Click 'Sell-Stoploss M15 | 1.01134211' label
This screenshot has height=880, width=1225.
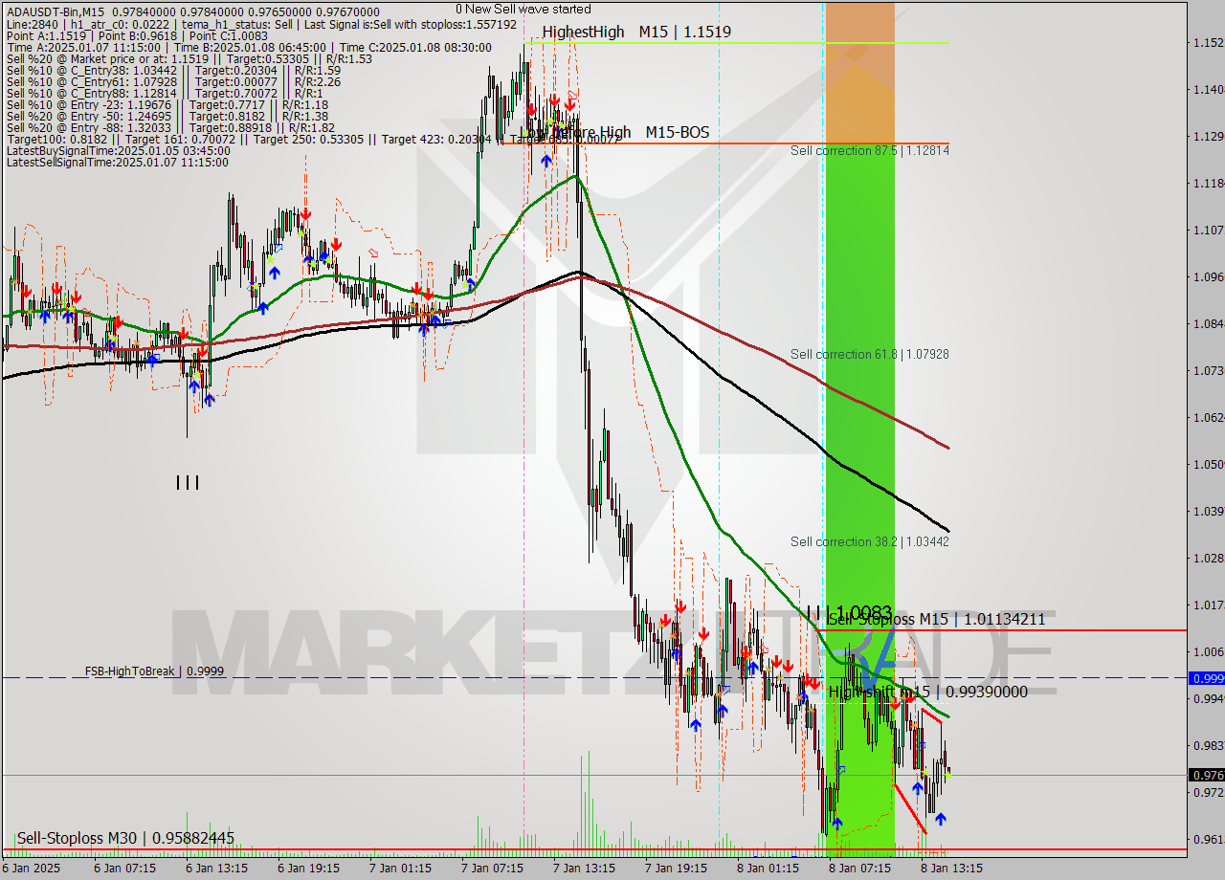[x=937, y=619]
